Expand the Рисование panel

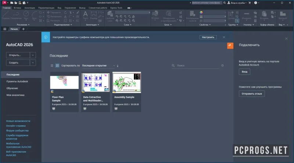pos(23,25)
